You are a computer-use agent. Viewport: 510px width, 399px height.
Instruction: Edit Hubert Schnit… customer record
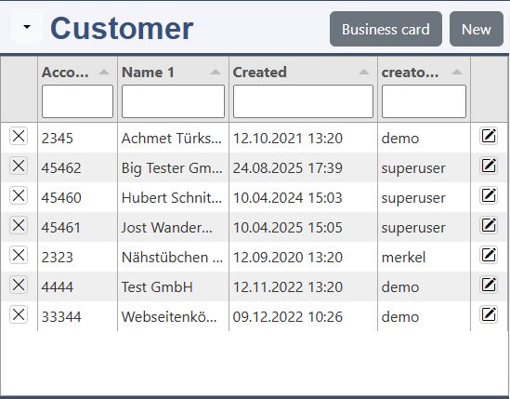[489, 195]
